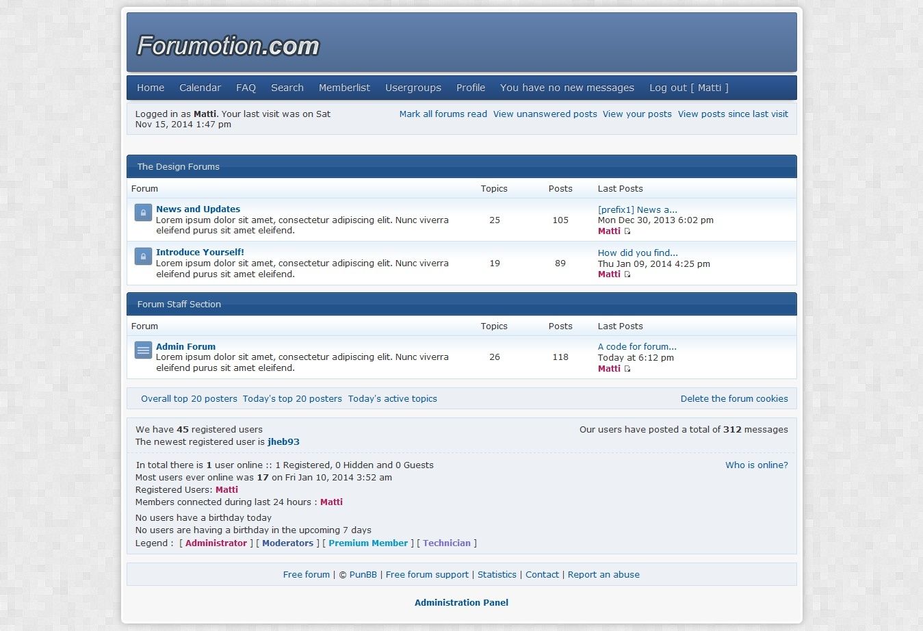
Task: View unanswered posts
Action: [545, 114]
